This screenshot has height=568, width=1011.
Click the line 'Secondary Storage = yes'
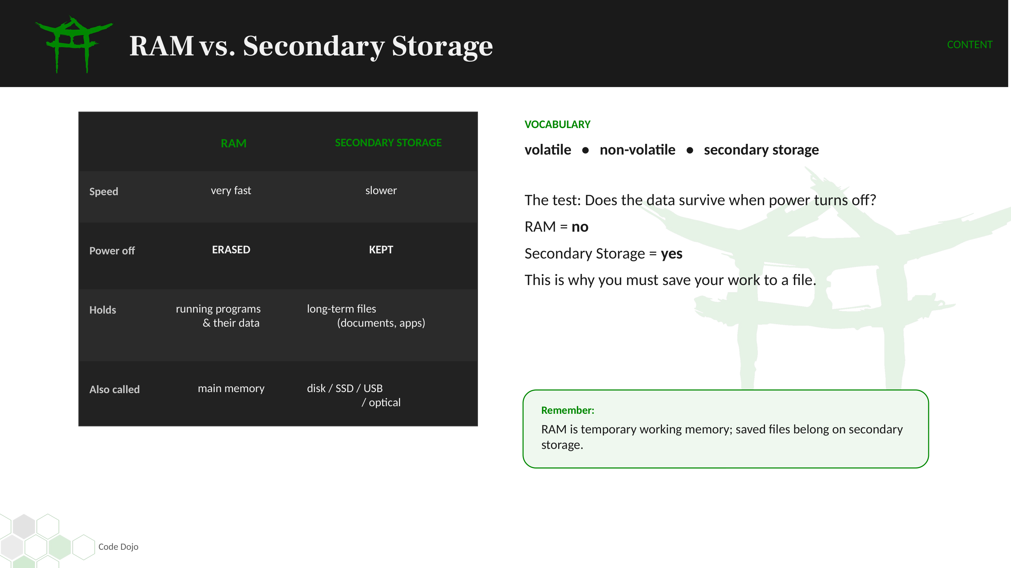(603, 253)
